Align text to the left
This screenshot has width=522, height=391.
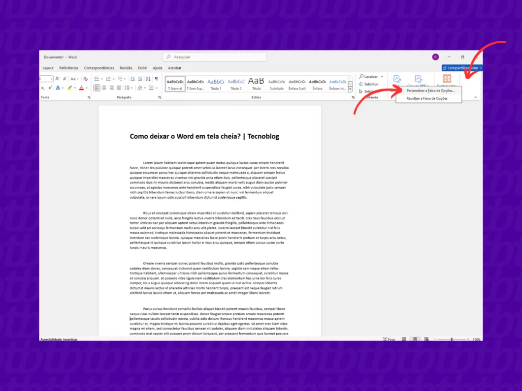97,88
